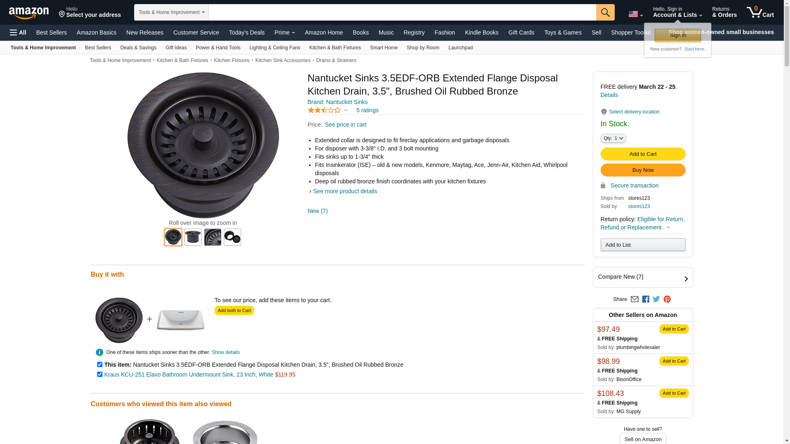
Task: Share via the email envelope icon
Action: coord(634,299)
